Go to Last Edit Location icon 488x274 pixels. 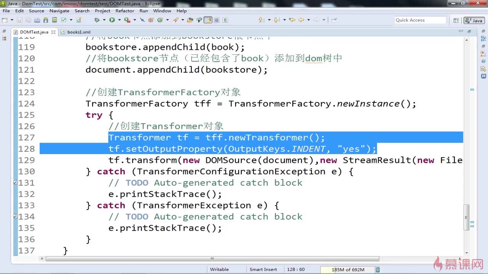tap(292, 20)
